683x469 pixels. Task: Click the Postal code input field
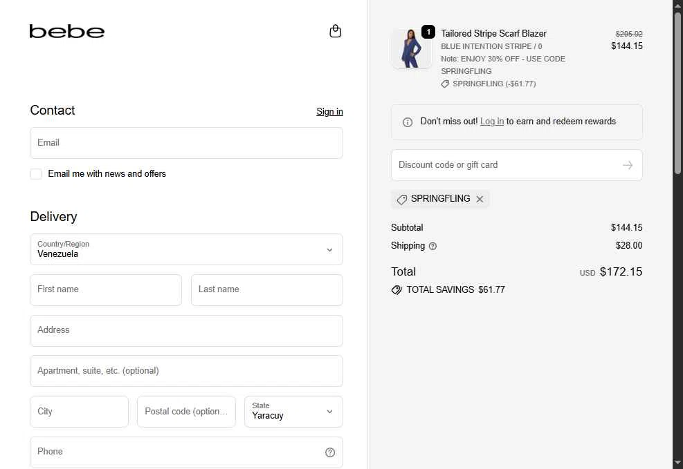click(186, 412)
